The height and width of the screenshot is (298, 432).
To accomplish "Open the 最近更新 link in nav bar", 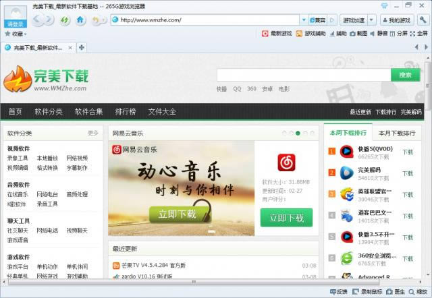I will point(360,112).
